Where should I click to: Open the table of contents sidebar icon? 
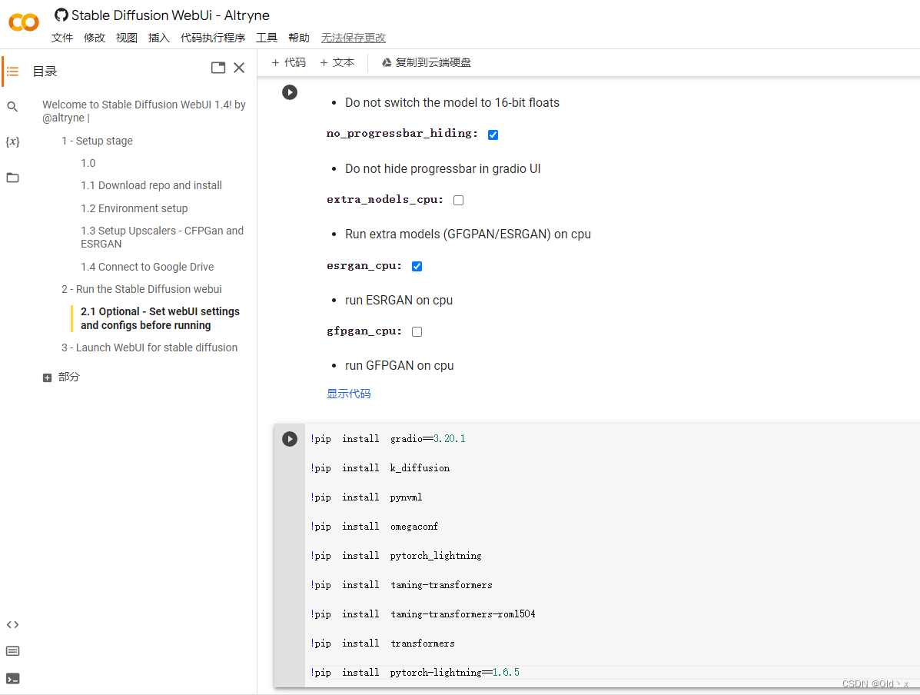click(12, 71)
